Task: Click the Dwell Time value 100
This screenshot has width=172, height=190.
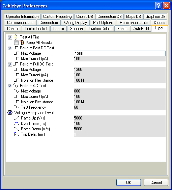Action: (120, 124)
